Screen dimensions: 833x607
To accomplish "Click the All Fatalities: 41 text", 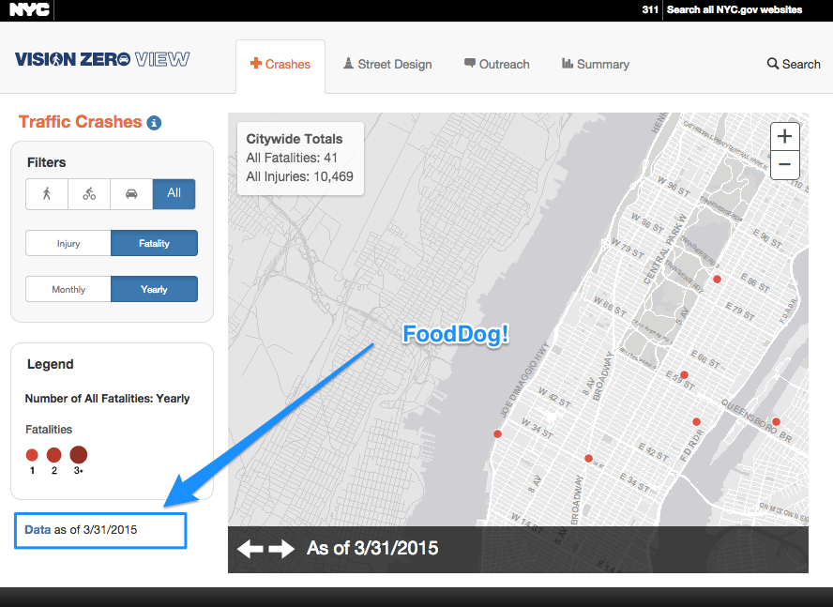I will pyautogui.click(x=292, y=158).
